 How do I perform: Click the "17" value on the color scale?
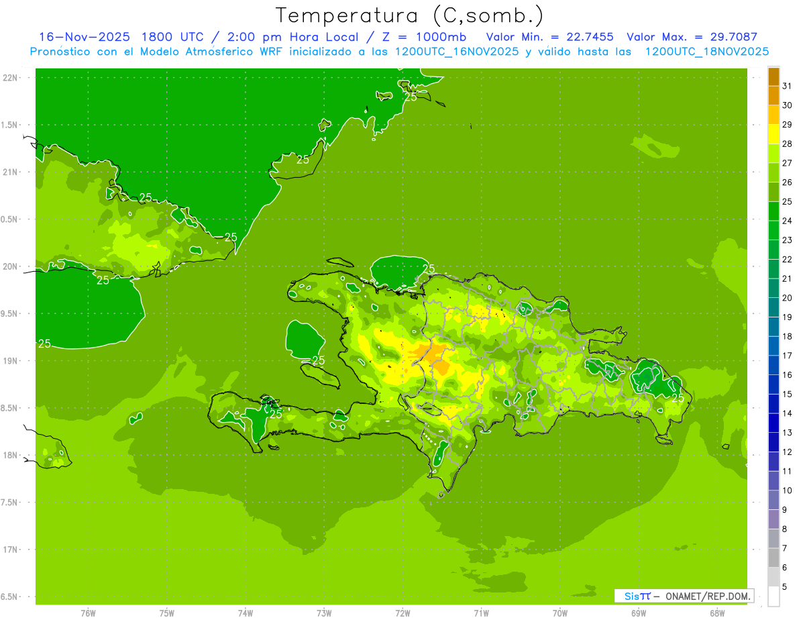(787, 356)
